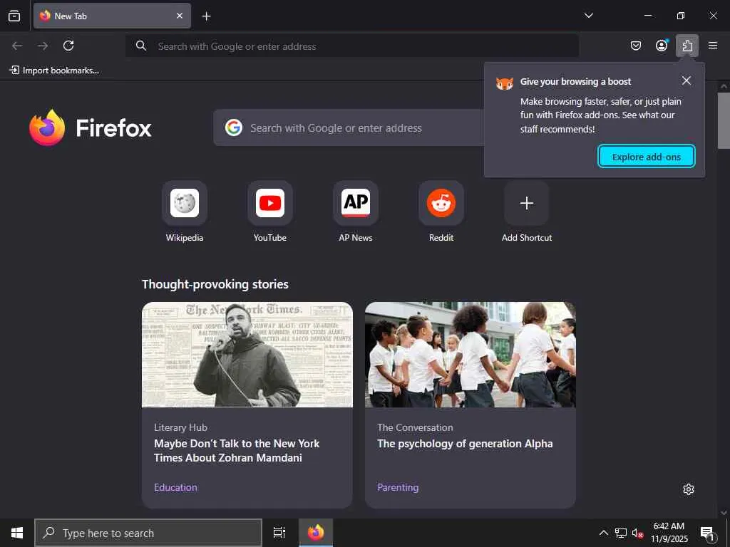This screenshot has height=547, width=730.
Task: Click the muted volume tray icon
Action: pyautogui.click(x=637, y=533)
